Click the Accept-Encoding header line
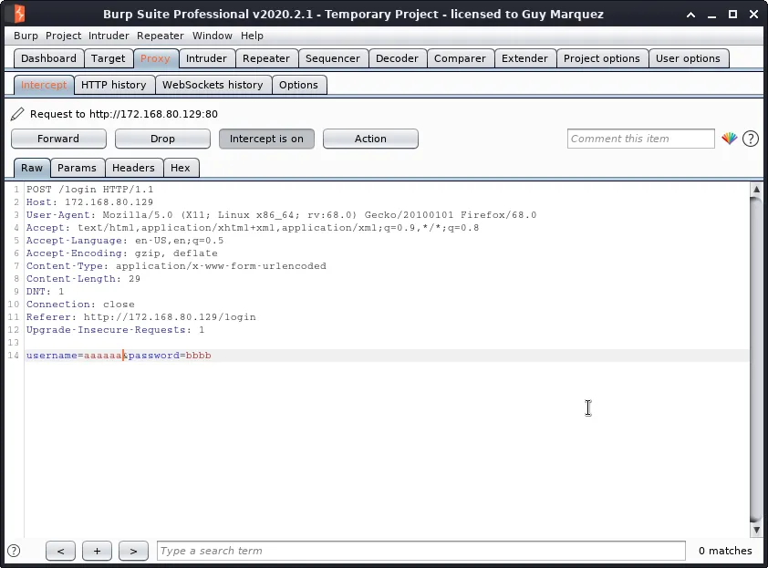The width and height of the screenshot is (768, 568). [122, 253]
